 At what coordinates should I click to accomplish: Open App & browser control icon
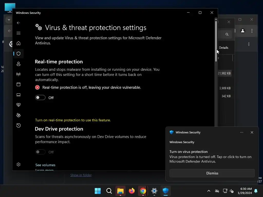pos(18,84)
